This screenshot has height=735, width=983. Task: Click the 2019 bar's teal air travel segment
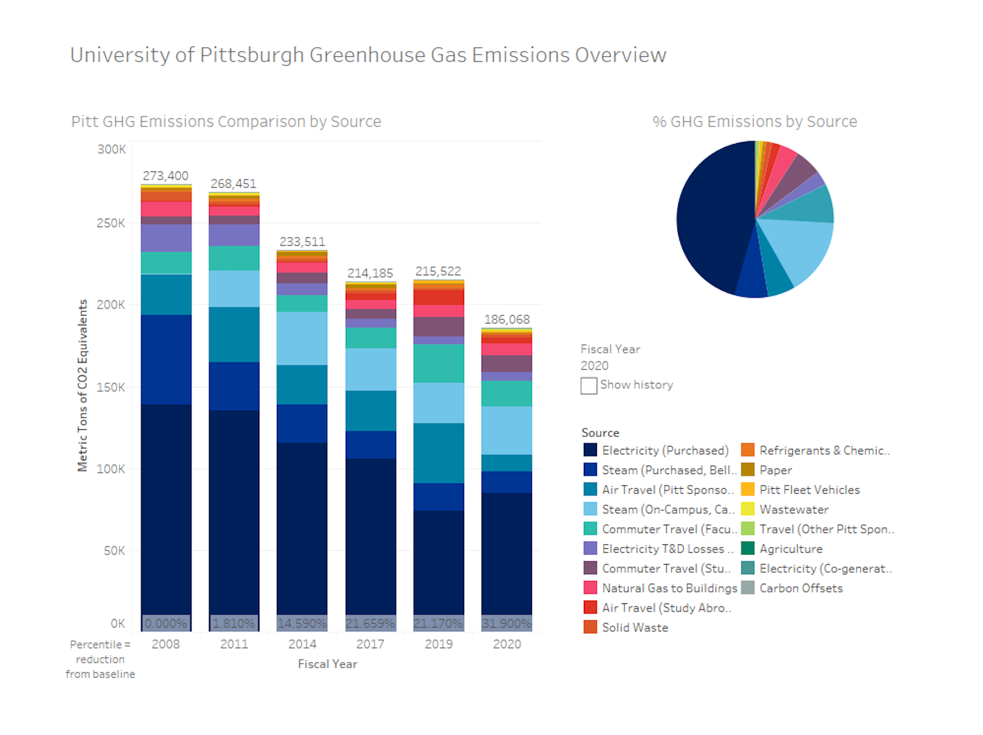click(x=439, y=453)
